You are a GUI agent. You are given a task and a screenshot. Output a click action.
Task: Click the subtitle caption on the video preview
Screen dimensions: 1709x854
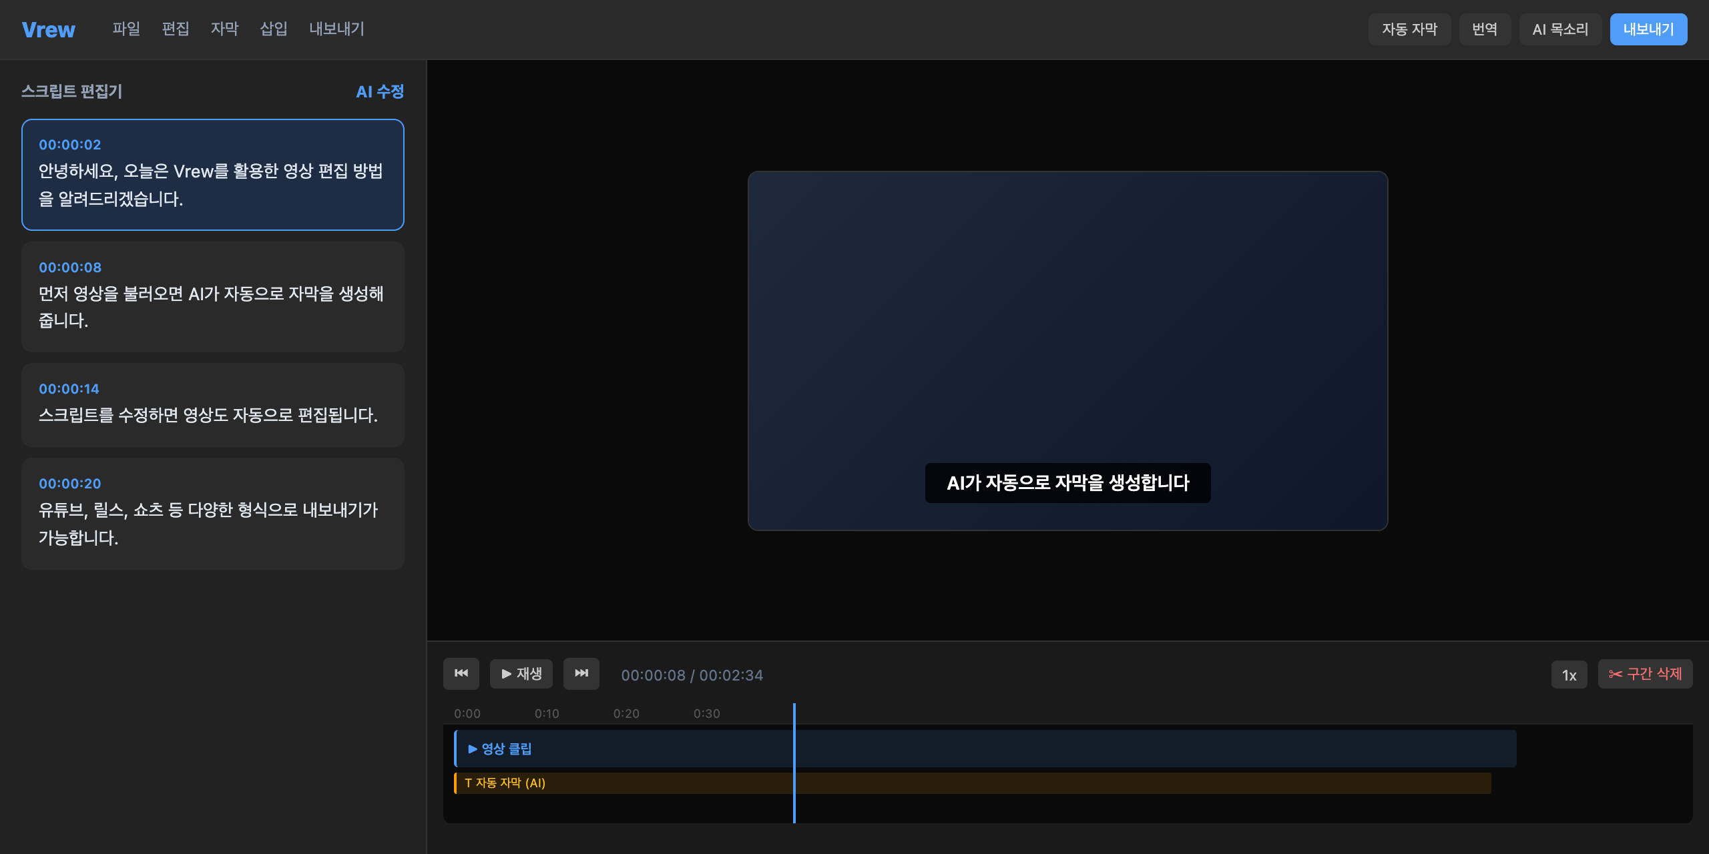click(1068, 483)
